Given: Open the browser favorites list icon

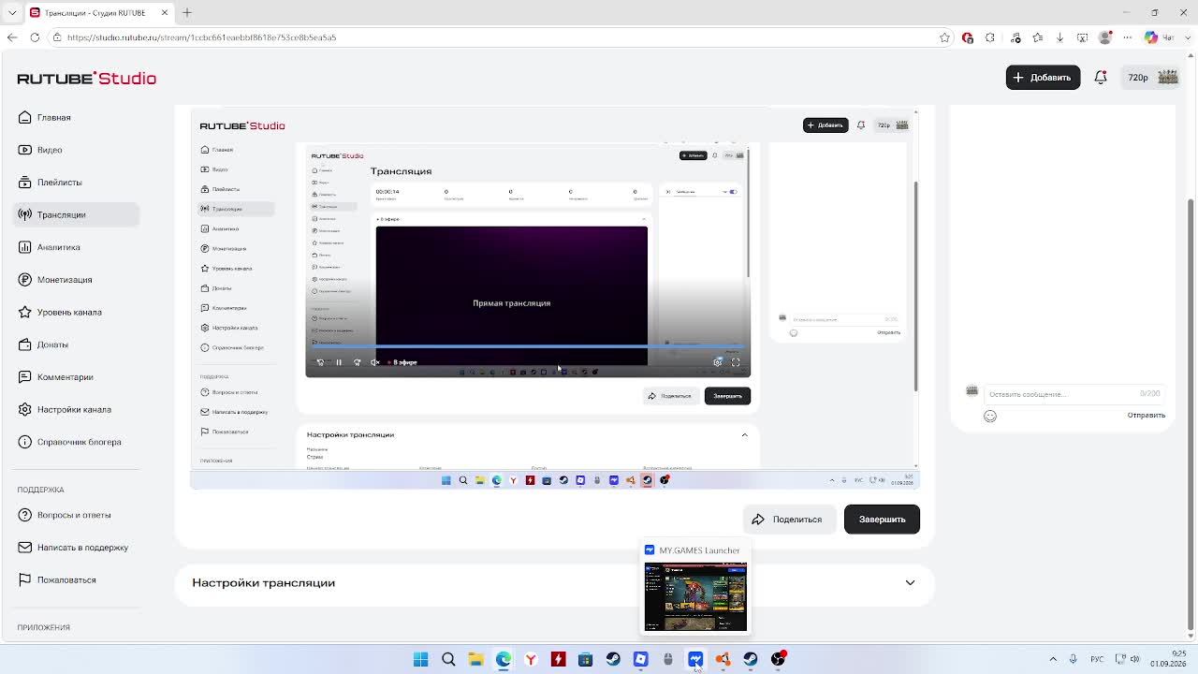Looking at the screenshot, I should coord(1038,37).
